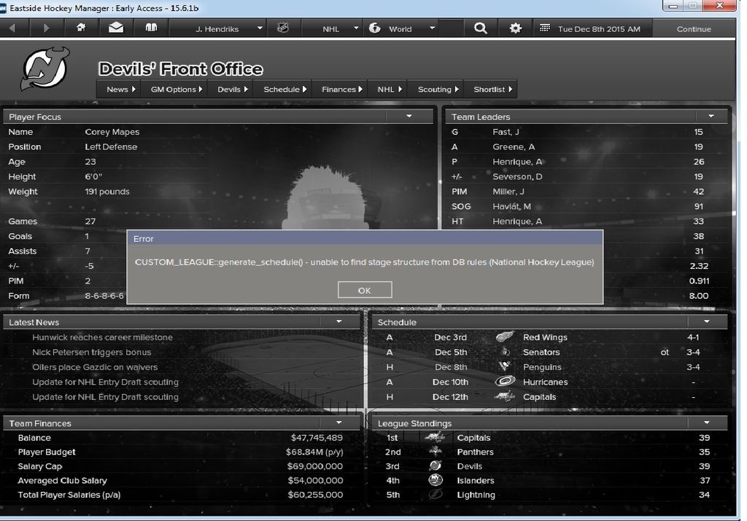This screenshot has height=521, width=747.
Task: Open the Finances menu
Action: (340, 89)
